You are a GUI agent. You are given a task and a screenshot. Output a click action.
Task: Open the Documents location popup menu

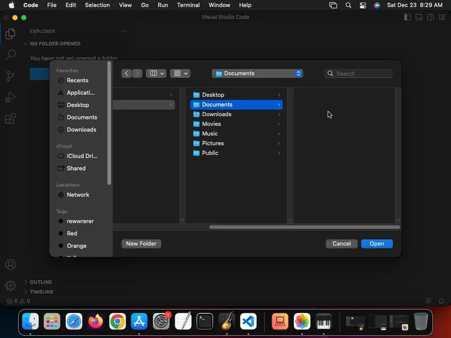(x=257, y=73)
